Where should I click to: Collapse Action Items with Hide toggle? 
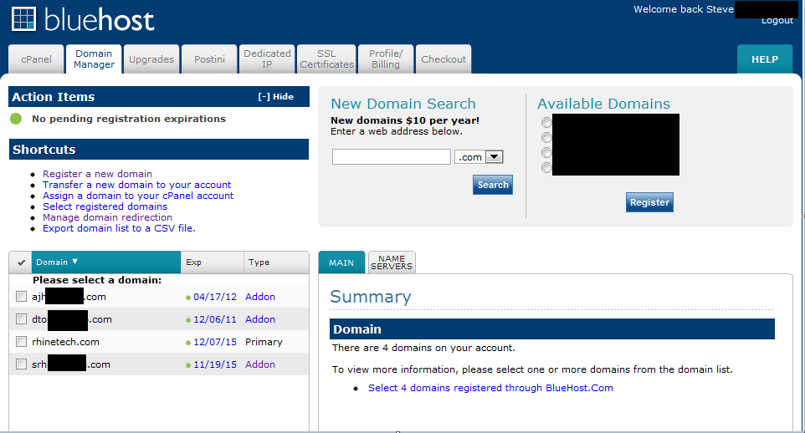point(275,96)
